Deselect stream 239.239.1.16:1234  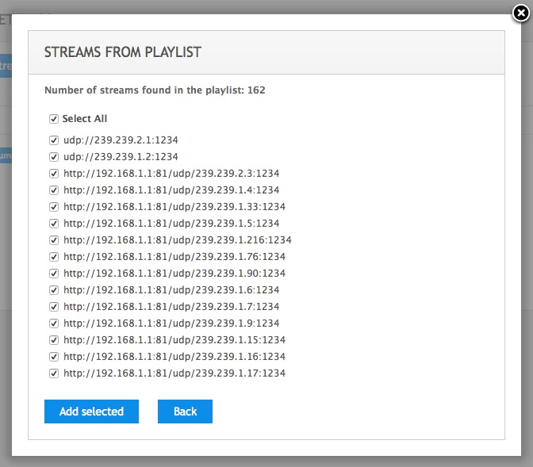pos(54,357)
